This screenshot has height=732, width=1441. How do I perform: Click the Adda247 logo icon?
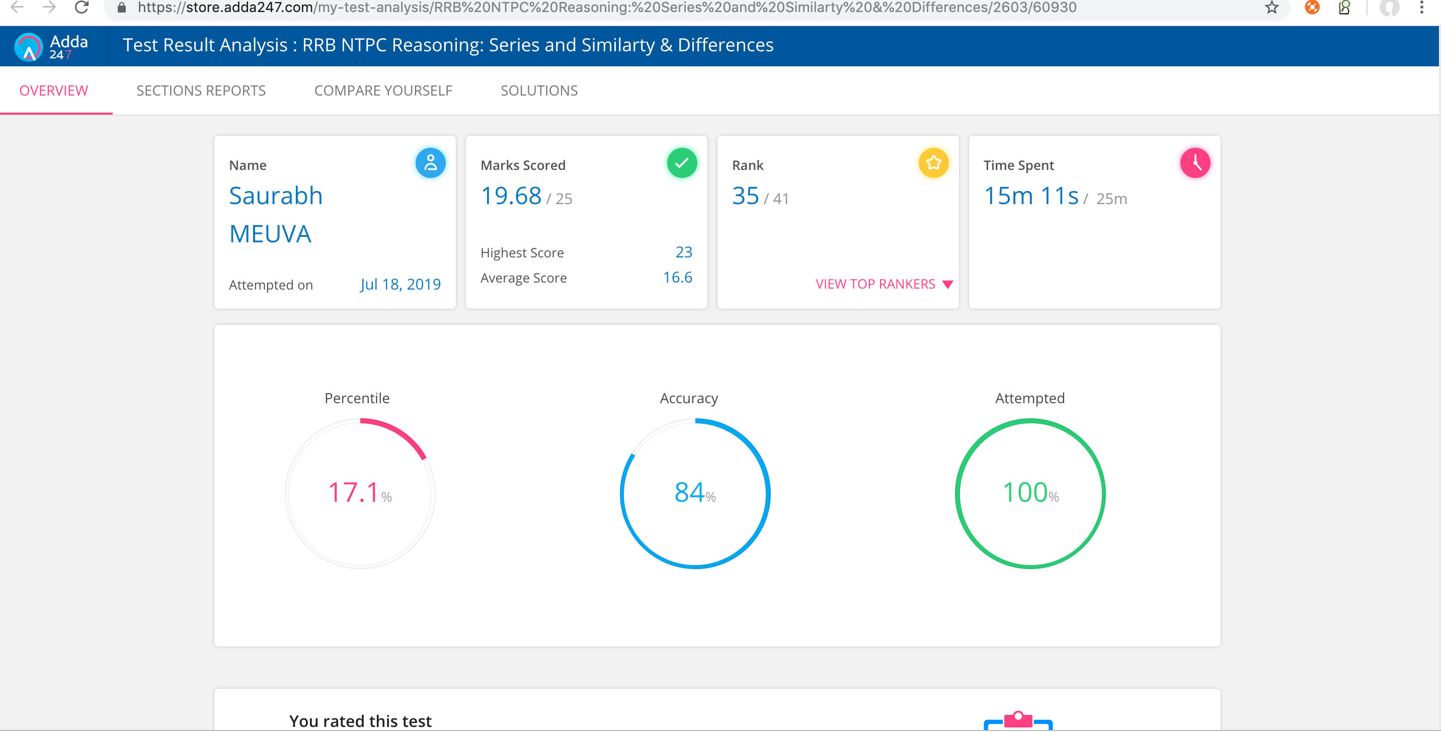pos(29,47)
